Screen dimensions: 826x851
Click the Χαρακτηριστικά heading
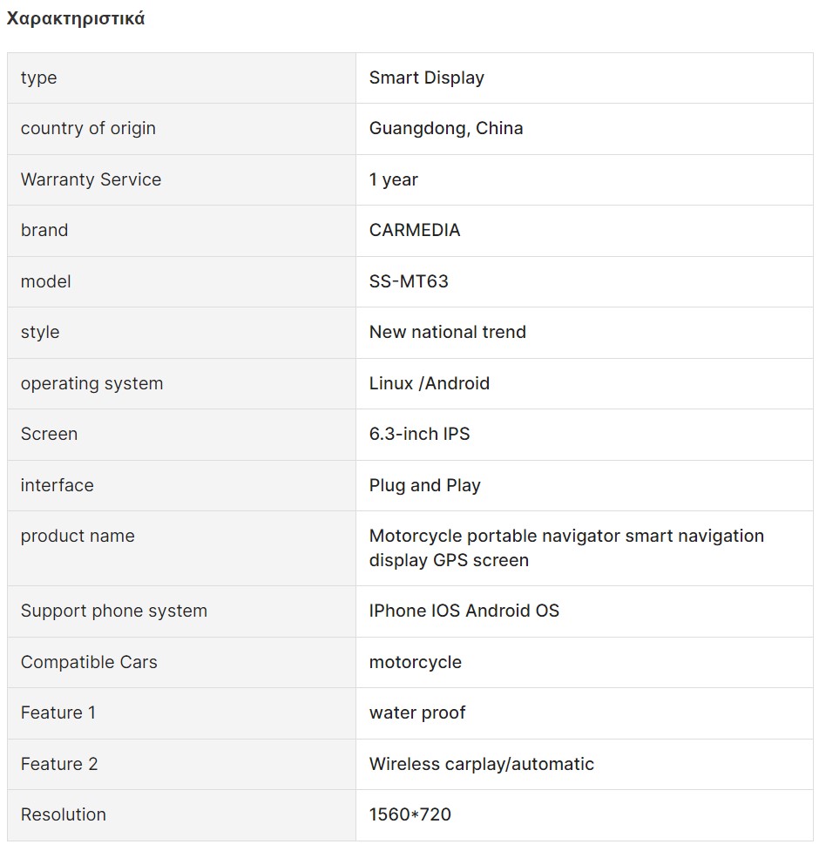[76, 19]
